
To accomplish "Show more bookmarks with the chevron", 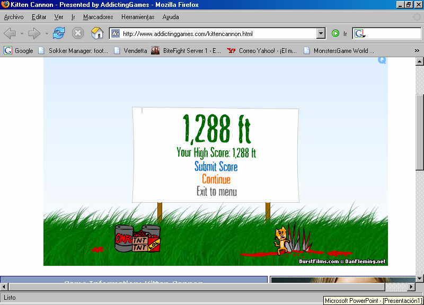I will tap(417, 51).
